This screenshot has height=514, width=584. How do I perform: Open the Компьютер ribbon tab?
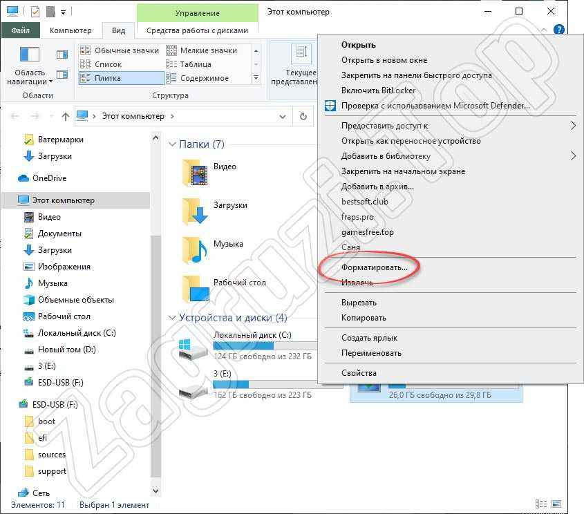point(70,30)
